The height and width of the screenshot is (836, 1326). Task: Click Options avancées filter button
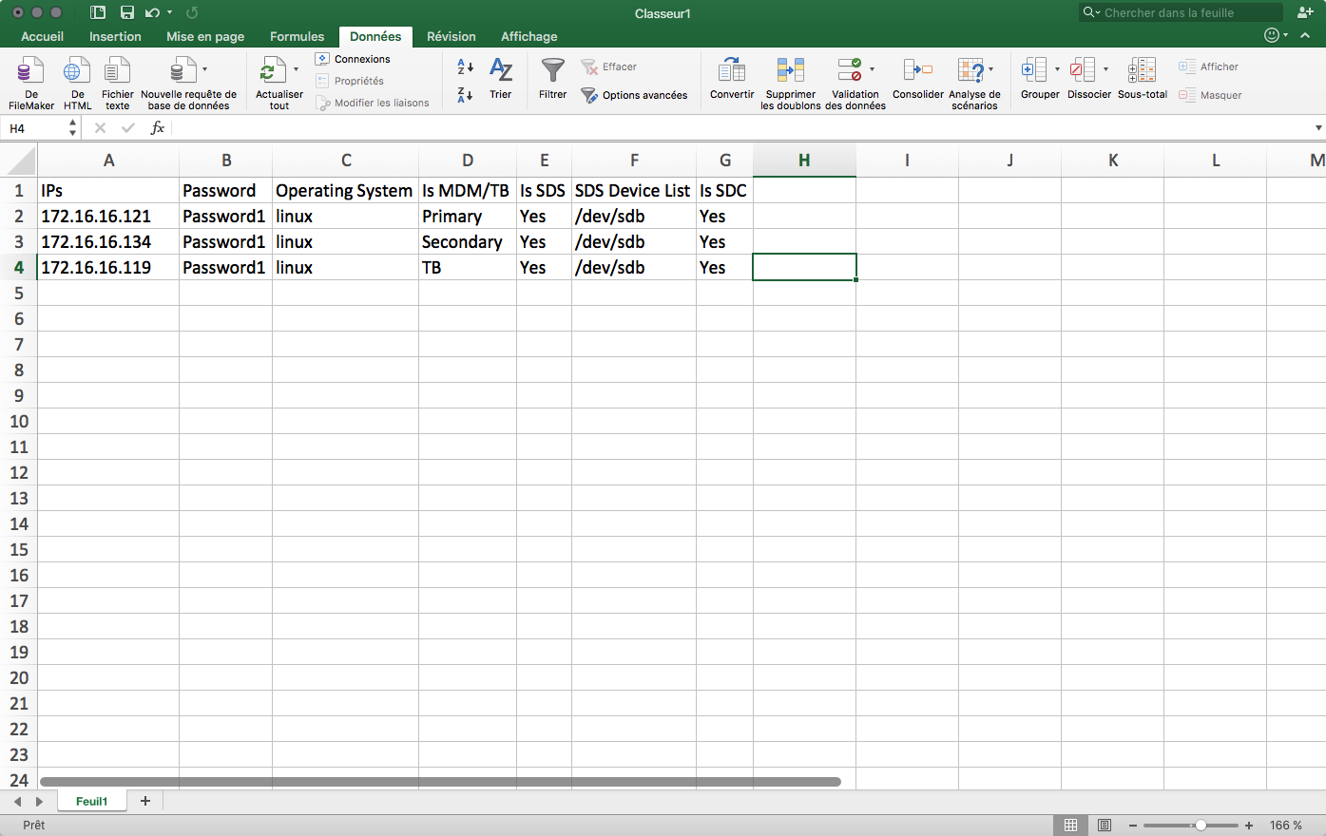[634, 95]
